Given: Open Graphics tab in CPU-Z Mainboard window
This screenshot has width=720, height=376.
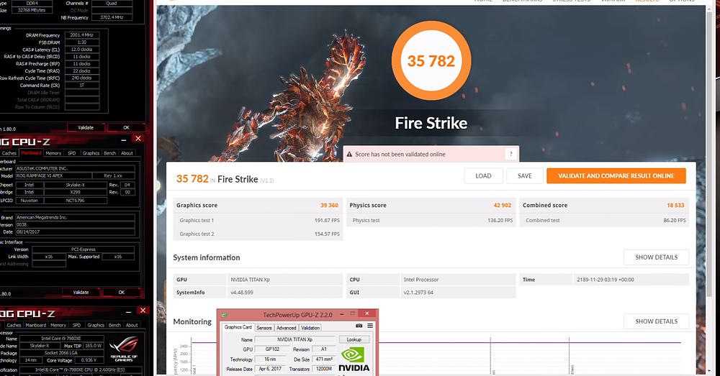Looking at the screenshot, I should coord(91,153).
